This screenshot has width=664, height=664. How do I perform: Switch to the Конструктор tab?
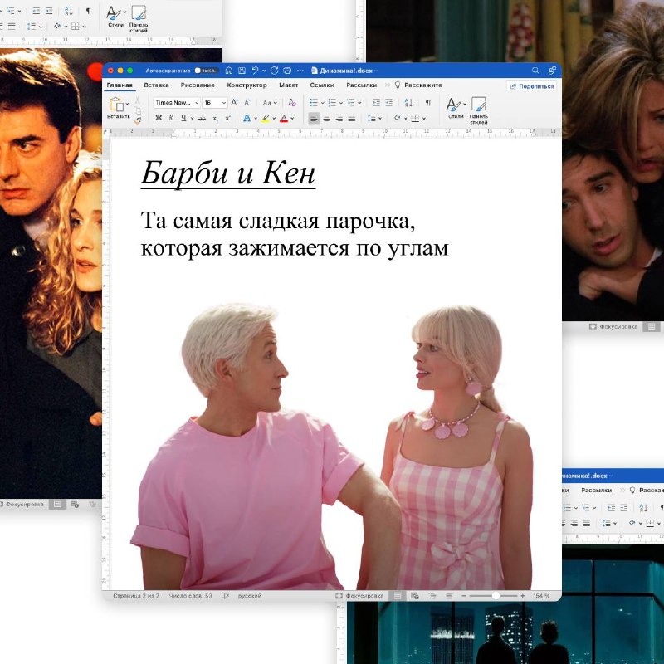click(x=247, y=85)
